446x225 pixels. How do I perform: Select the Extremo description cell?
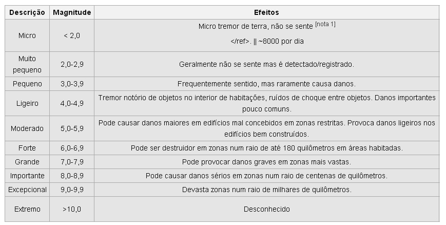[27, 209]
